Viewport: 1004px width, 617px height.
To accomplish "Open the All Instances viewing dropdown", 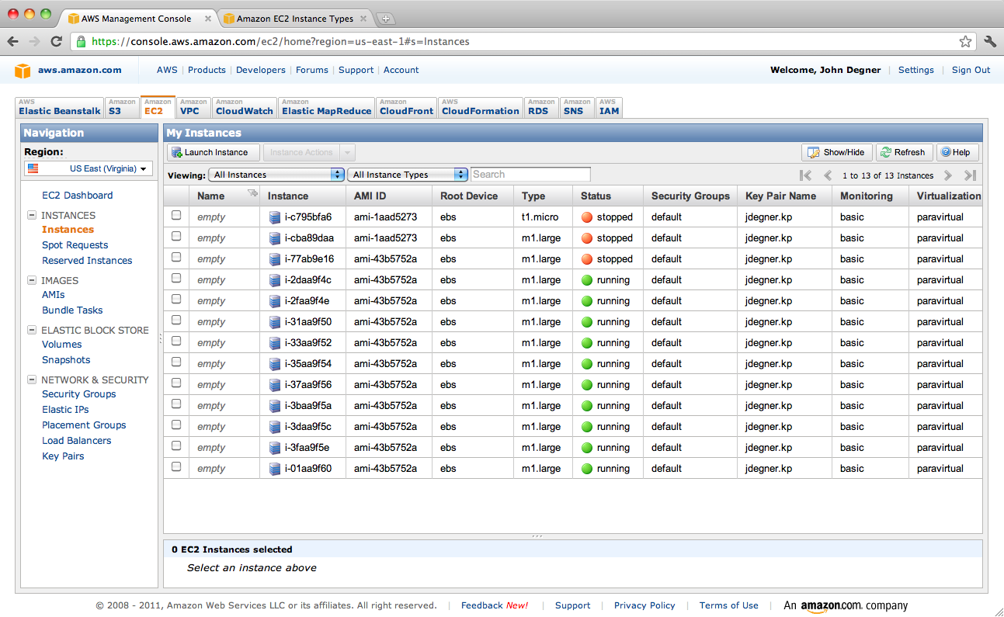I will pos(276,175).
